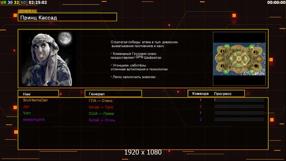Click team number 2 in sexssmuzhik's row
This screenshot has height=161, width=286.
(x=201, y=119)
